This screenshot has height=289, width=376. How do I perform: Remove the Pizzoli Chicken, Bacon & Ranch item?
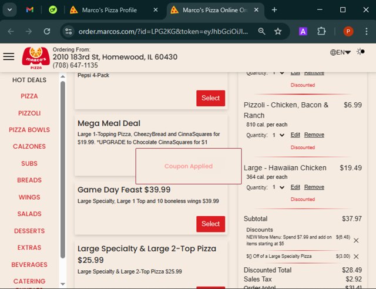(x=314, y=135)
